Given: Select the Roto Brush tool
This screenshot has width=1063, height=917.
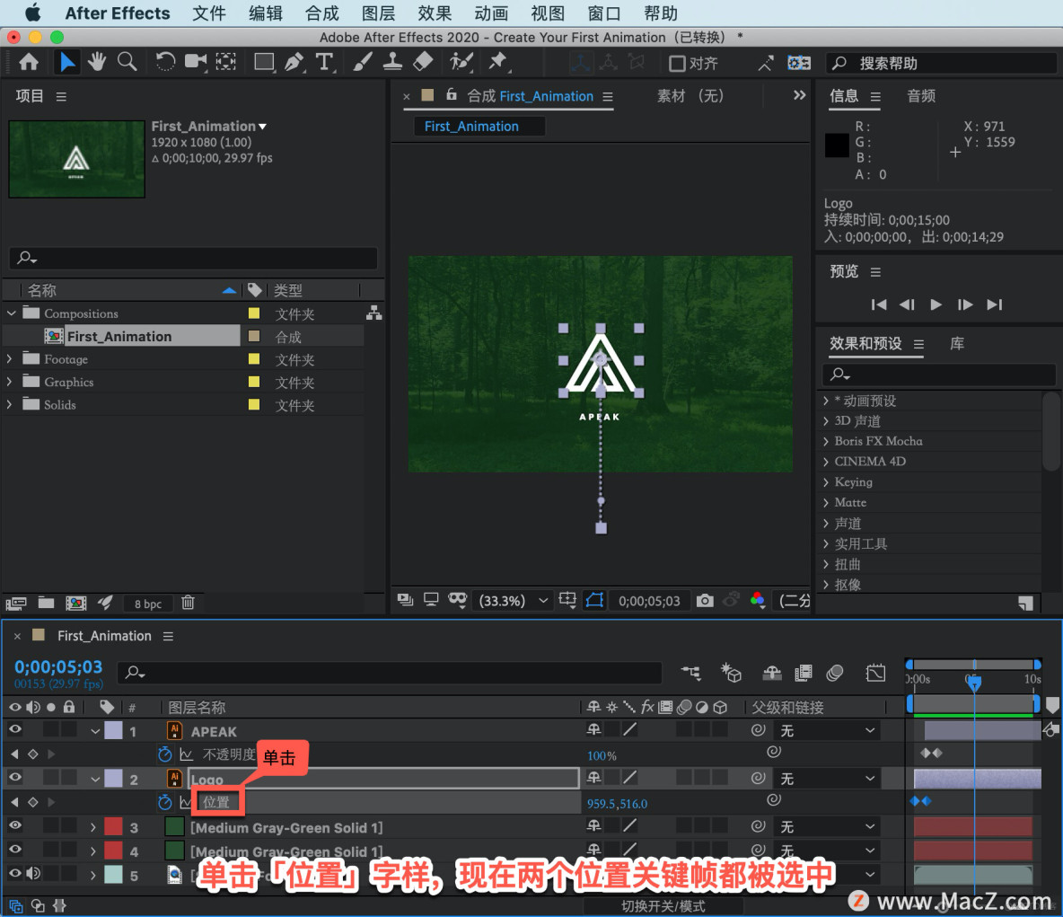Looking at the screenshot, I should 461,62.
